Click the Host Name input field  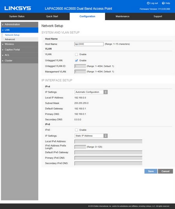89,44
